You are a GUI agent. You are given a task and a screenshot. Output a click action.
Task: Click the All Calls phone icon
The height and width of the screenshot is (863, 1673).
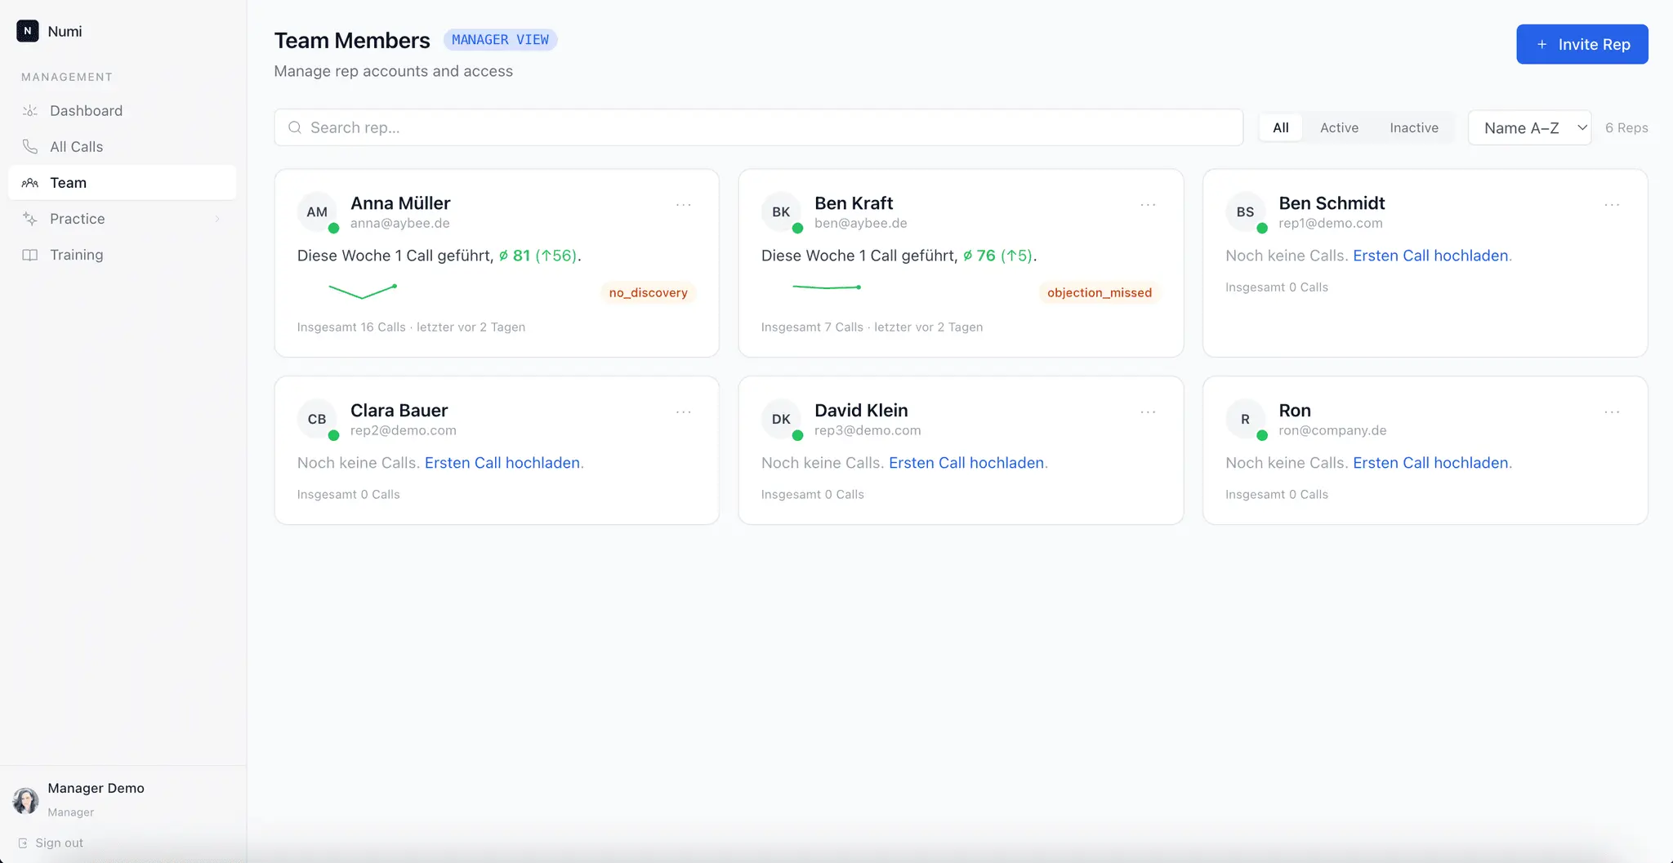click(30, 147)
